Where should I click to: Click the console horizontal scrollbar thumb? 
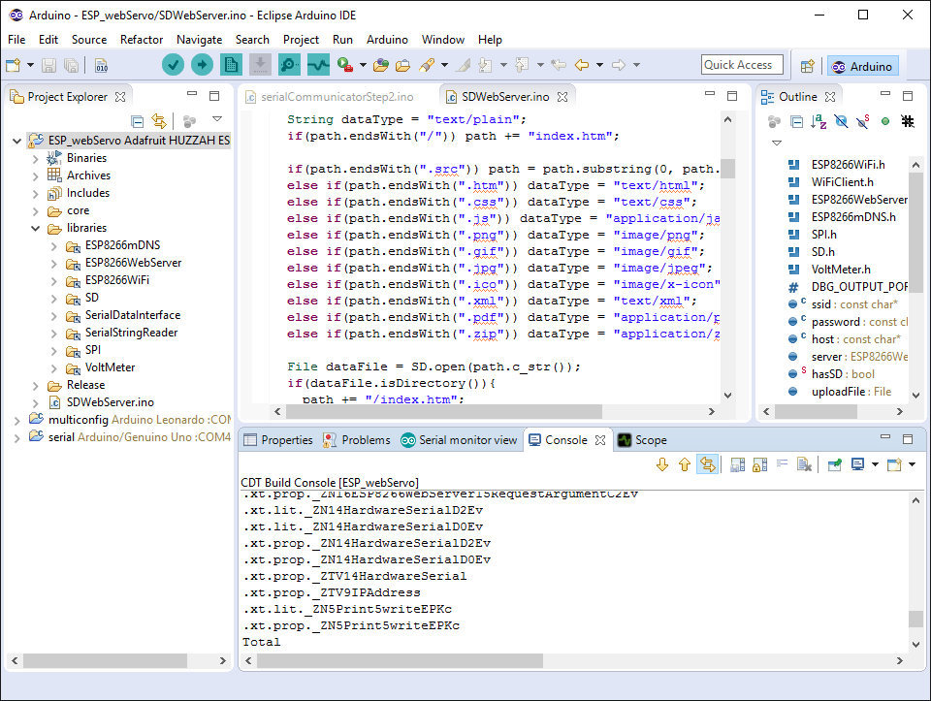400,660
